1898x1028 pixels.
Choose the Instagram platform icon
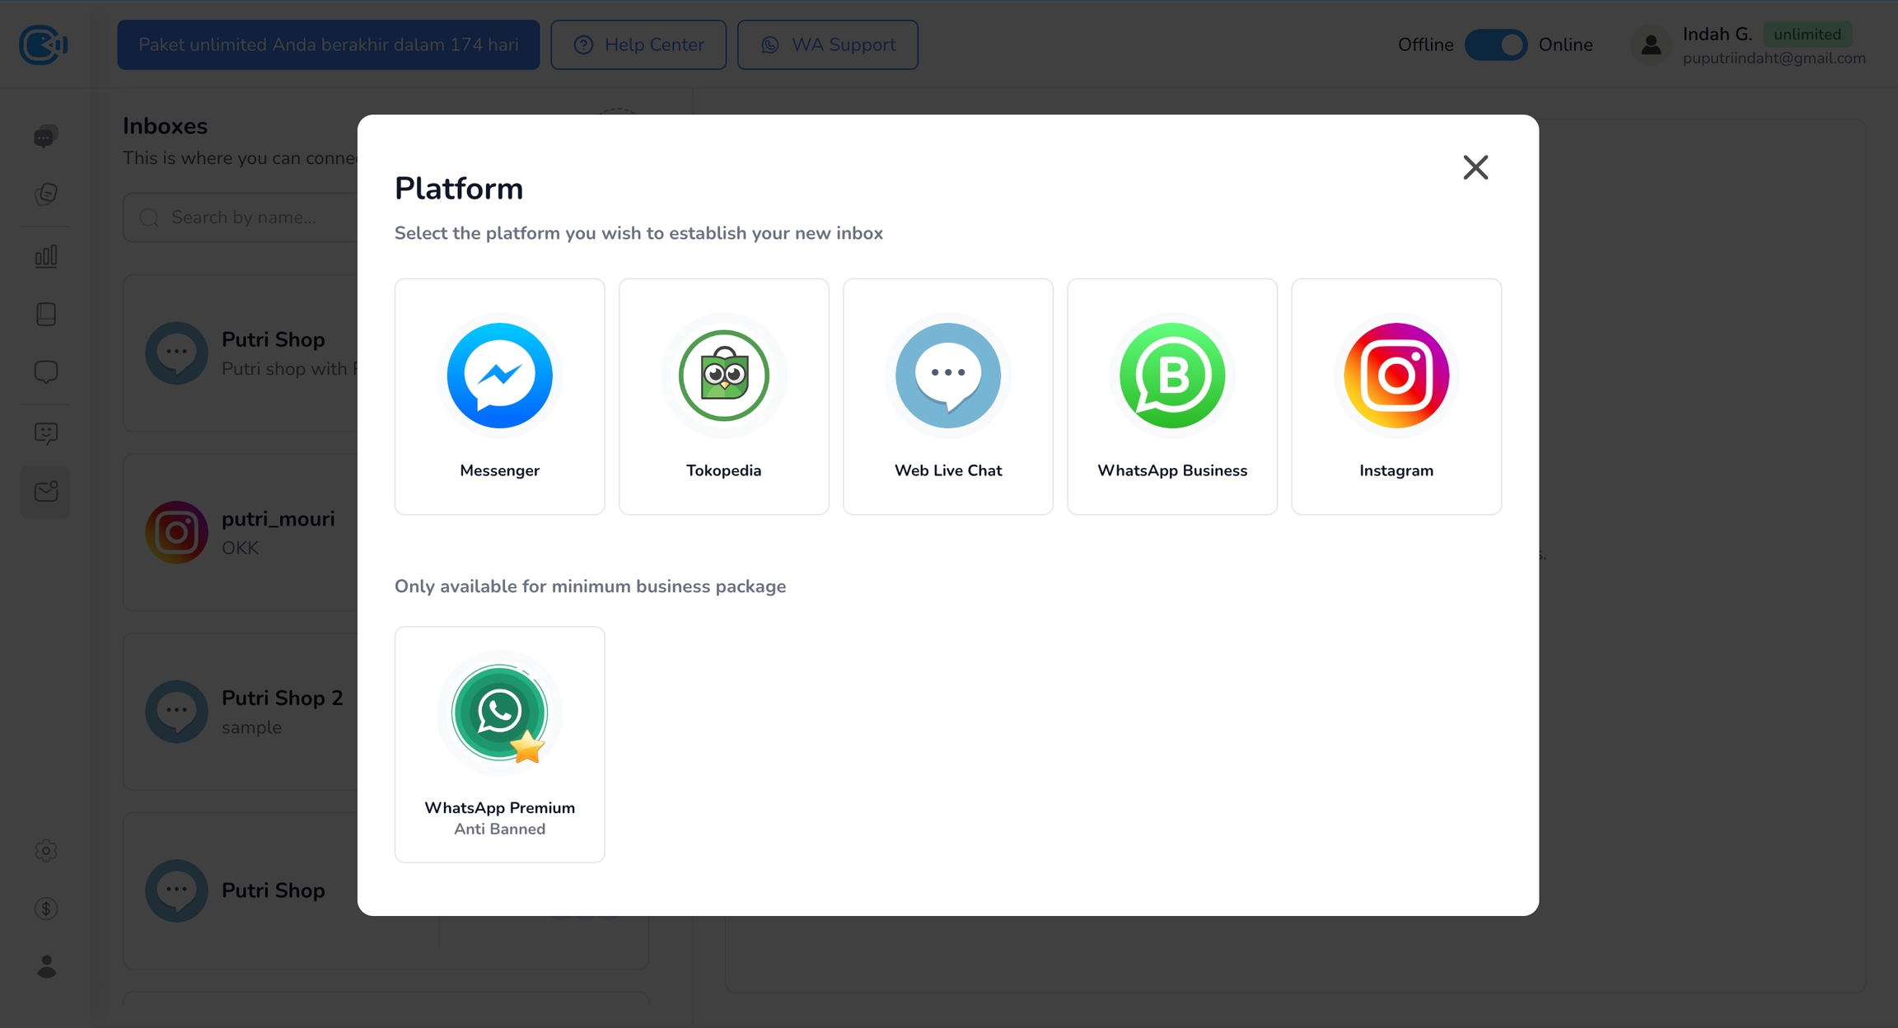coord(1395,376)
